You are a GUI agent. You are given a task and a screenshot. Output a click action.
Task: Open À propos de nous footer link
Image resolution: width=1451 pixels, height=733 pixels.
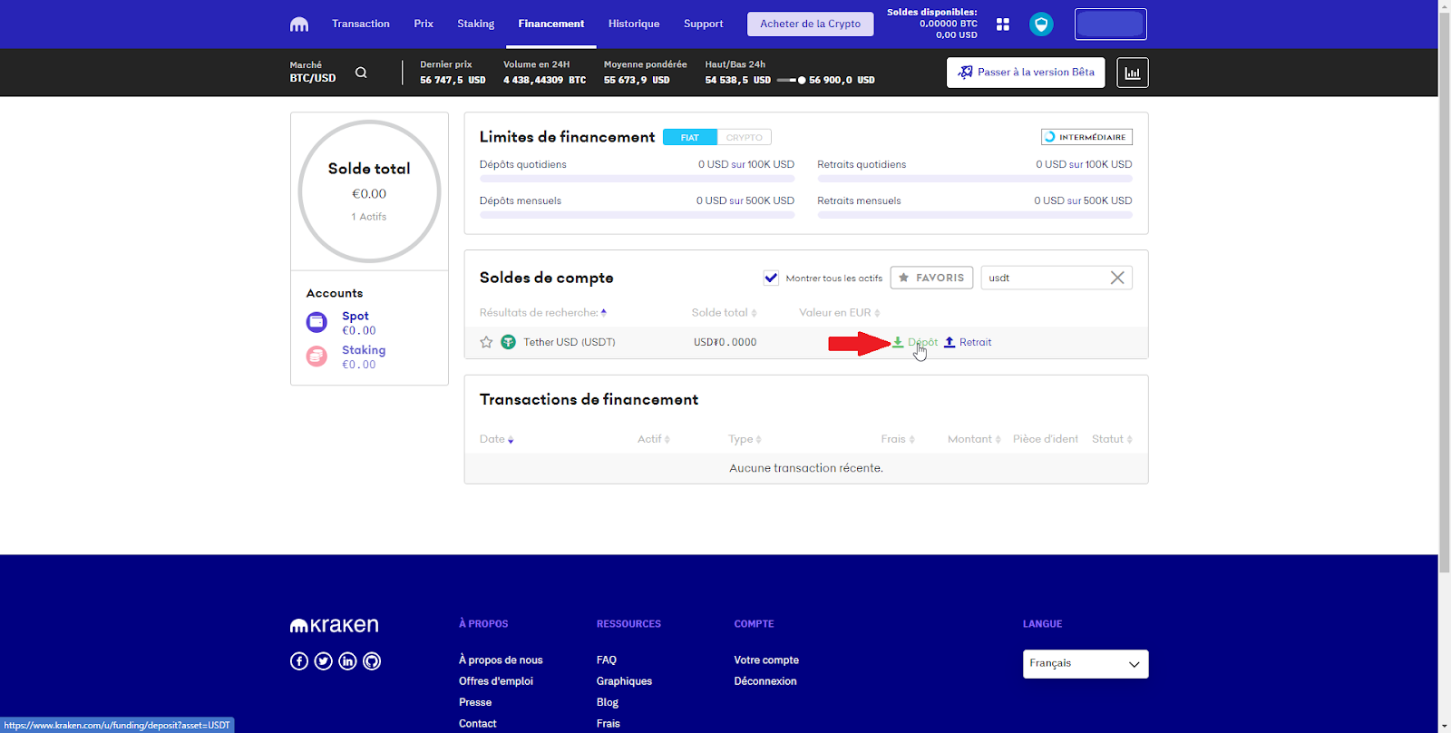501,660
